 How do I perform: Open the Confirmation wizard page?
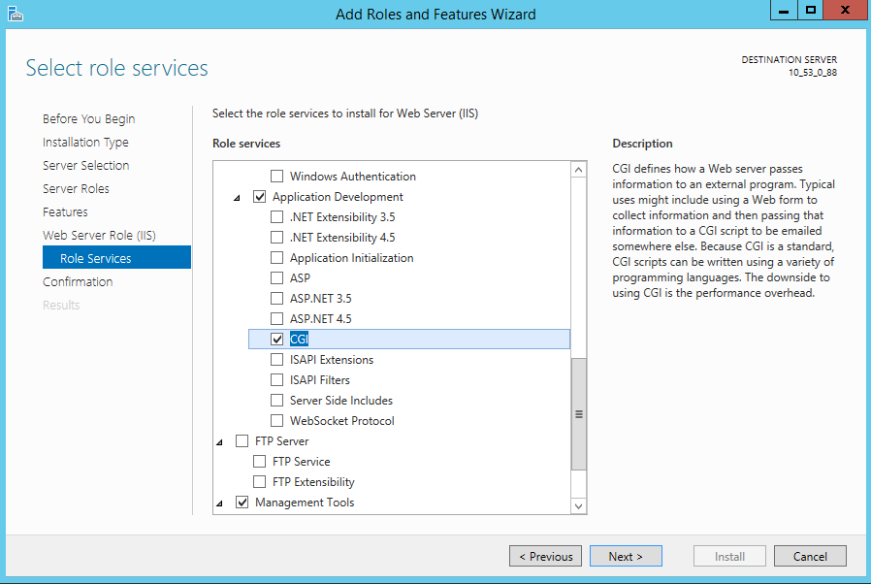[x=78, y=282]
